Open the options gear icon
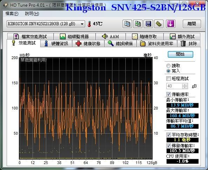Image resolution: width=208 pixels, height=170 pixels. [x=159, y=24]
